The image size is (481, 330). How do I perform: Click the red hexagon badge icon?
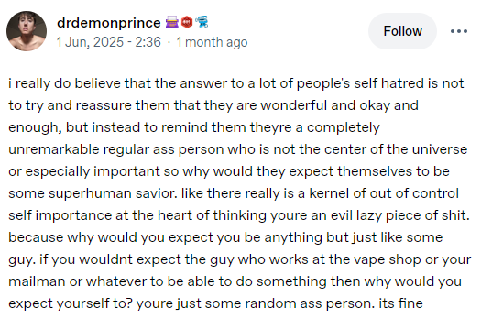[187, 22]
